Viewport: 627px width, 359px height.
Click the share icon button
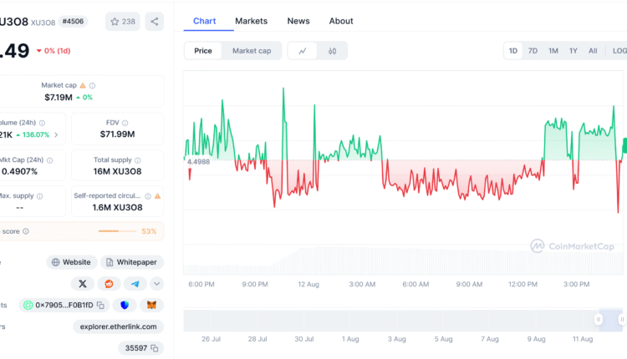tap(155, 22)
